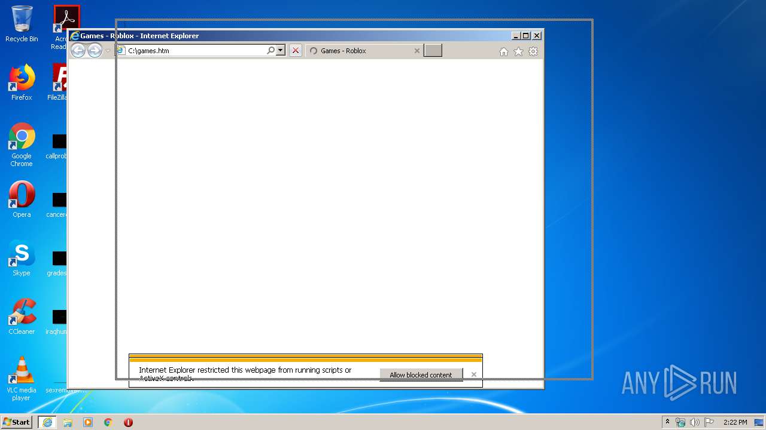The width and height of the screenshot is (766, 430).
Task: Close the Internet Explorer window
Action: coord(537,36)
